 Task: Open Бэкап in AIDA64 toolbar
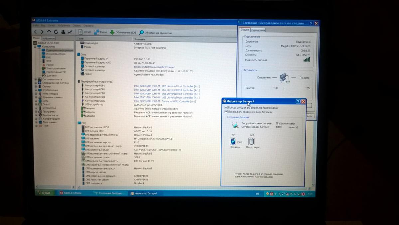coord(101,32)
